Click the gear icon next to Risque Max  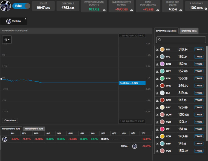pyautogui.click(x=206, y=9)
